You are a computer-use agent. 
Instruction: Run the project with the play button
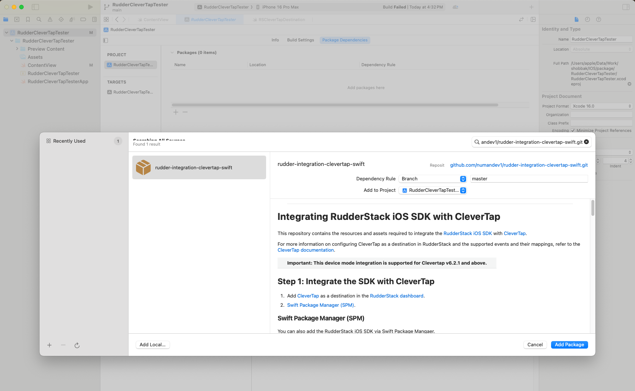[90, 7]
